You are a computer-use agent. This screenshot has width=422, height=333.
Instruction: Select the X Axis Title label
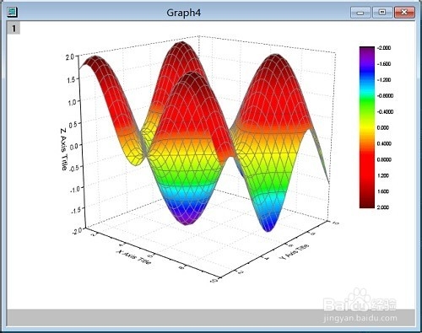[133, 256]
